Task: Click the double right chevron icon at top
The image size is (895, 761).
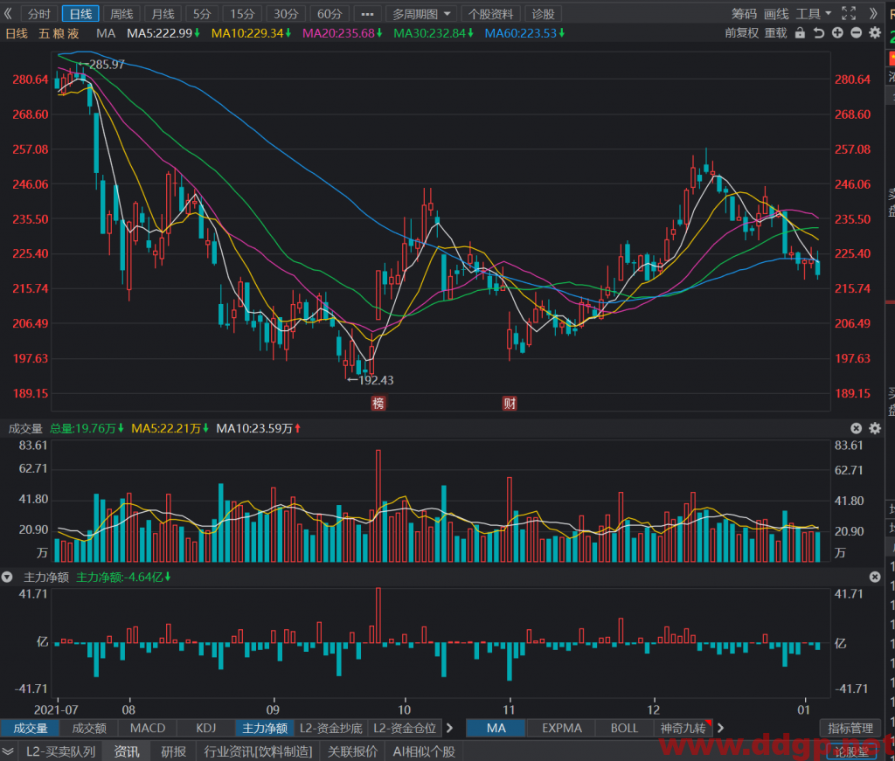Action: [x=873, y=13]
